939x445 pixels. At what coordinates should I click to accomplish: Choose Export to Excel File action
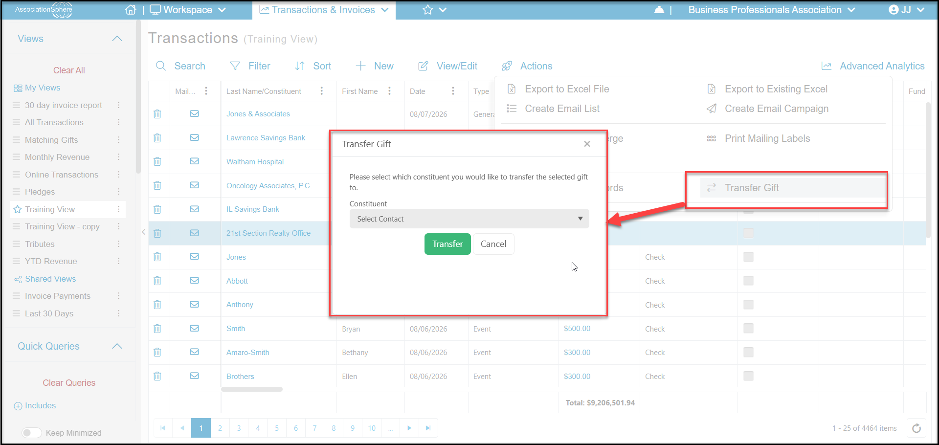click(558, 89)
